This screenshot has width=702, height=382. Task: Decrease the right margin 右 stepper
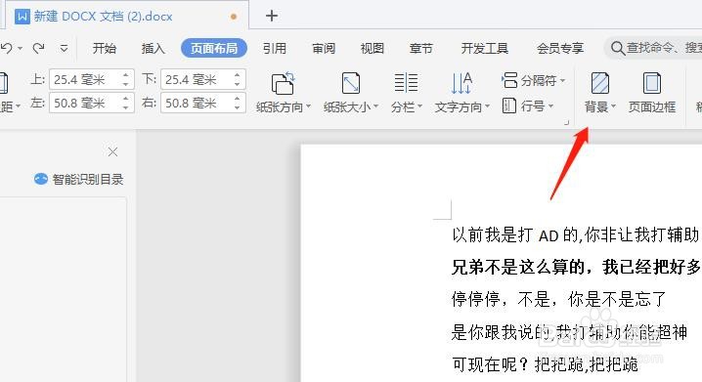point(238,107)
